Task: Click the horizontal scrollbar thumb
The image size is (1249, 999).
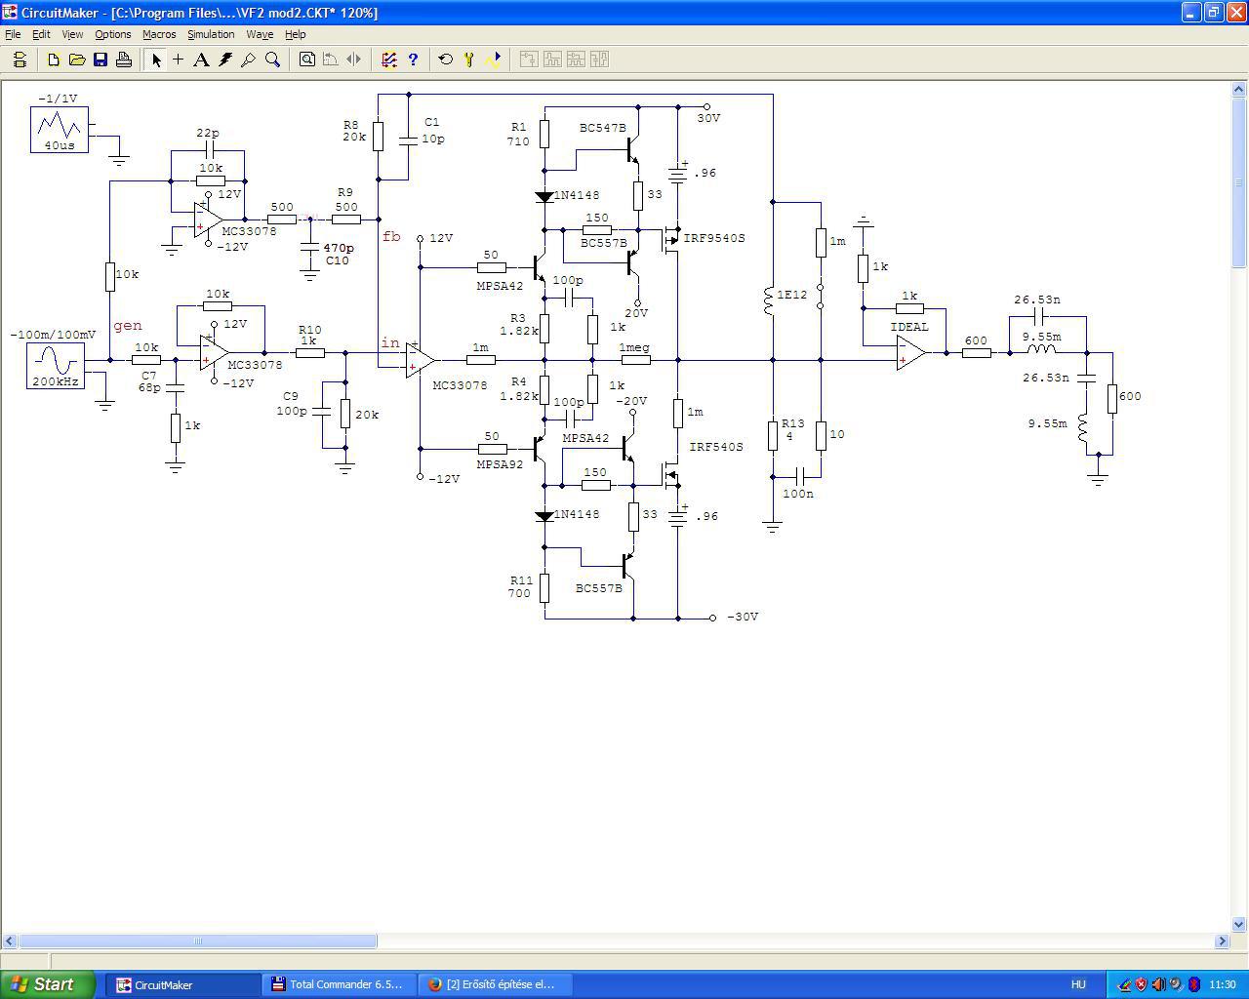Action: (198, 941)
